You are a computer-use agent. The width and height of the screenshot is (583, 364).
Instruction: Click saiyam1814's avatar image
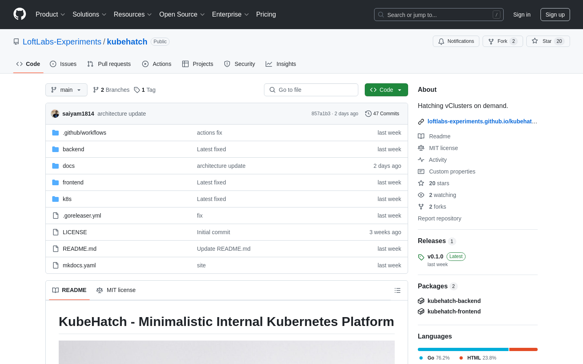pyautogui.click(x=55, y=114)
